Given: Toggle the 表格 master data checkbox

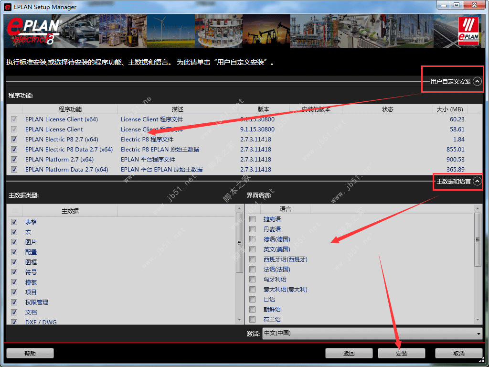Looking at the screenshot, I should coord(14,222).
